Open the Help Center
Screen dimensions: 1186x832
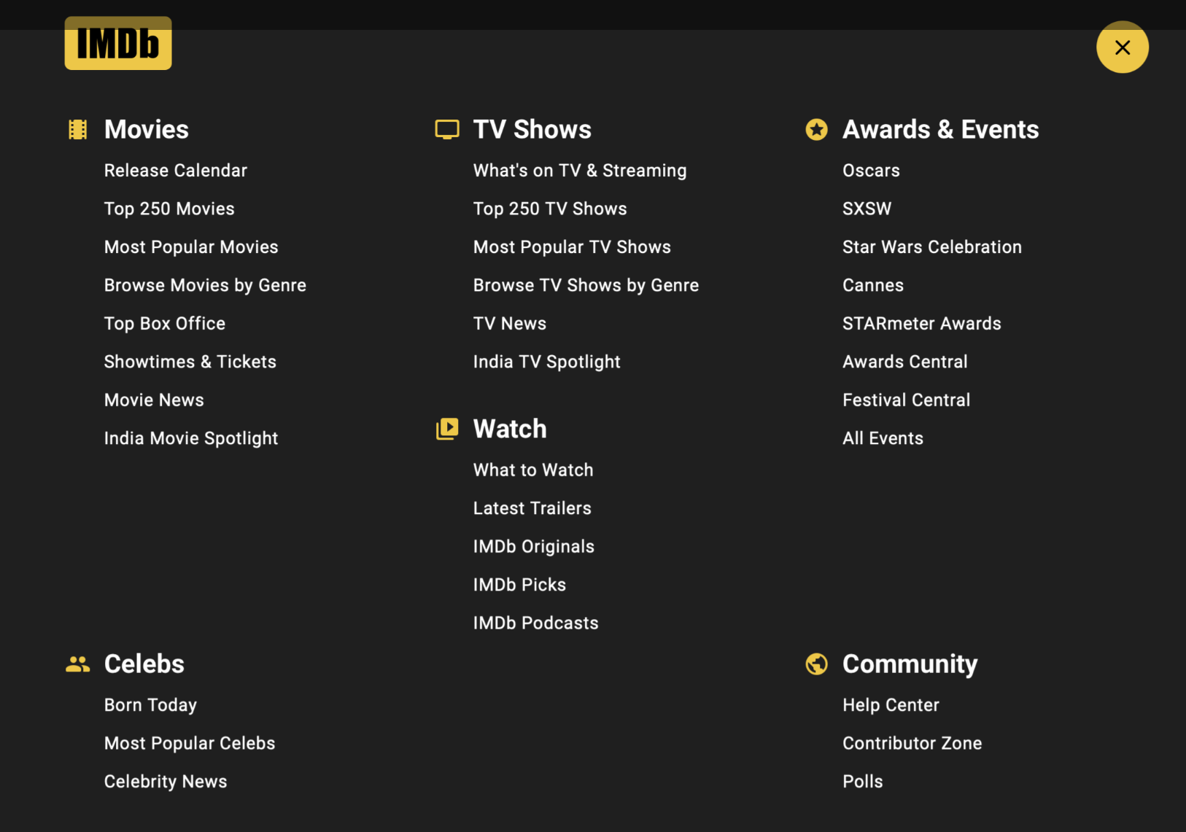[x=891, y=705]
